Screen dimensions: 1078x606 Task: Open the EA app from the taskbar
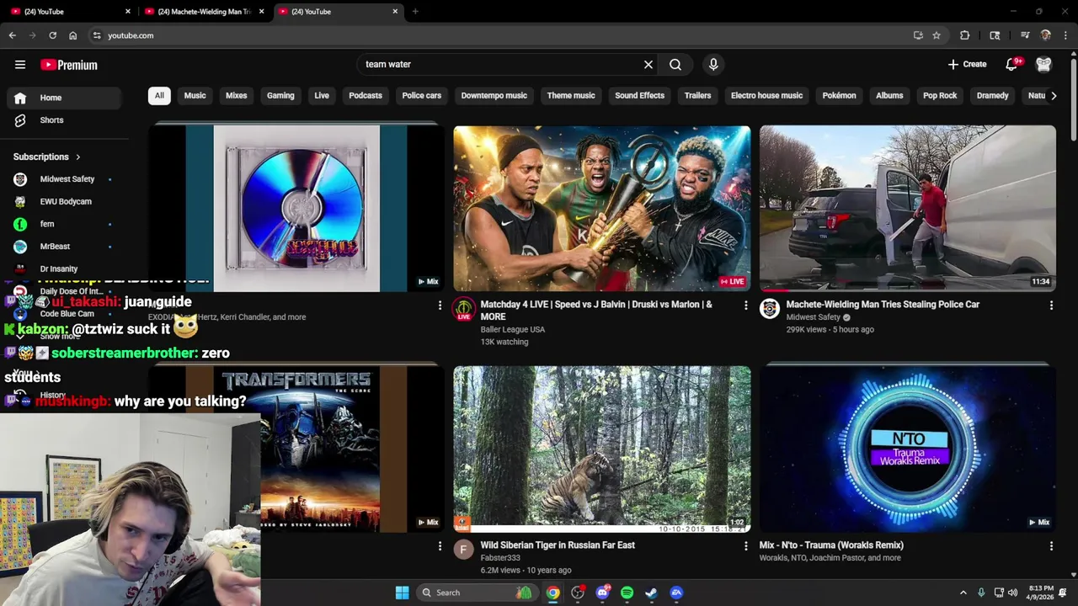(x=676, y=593)
